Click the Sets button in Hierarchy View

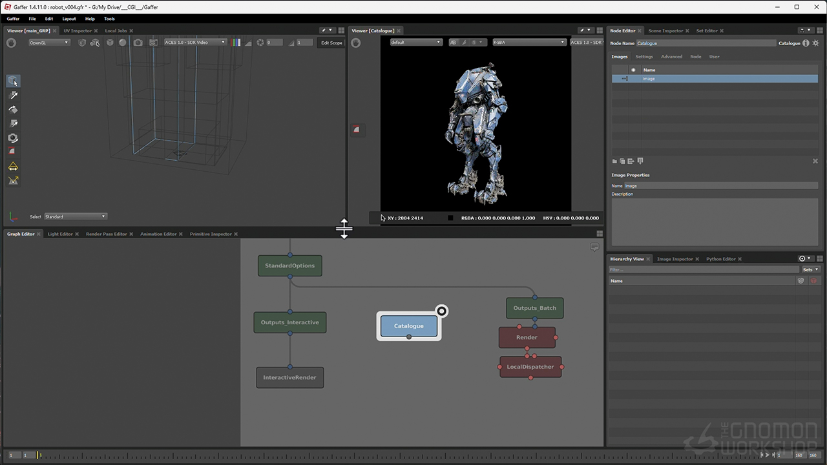(x=810, y=269)
